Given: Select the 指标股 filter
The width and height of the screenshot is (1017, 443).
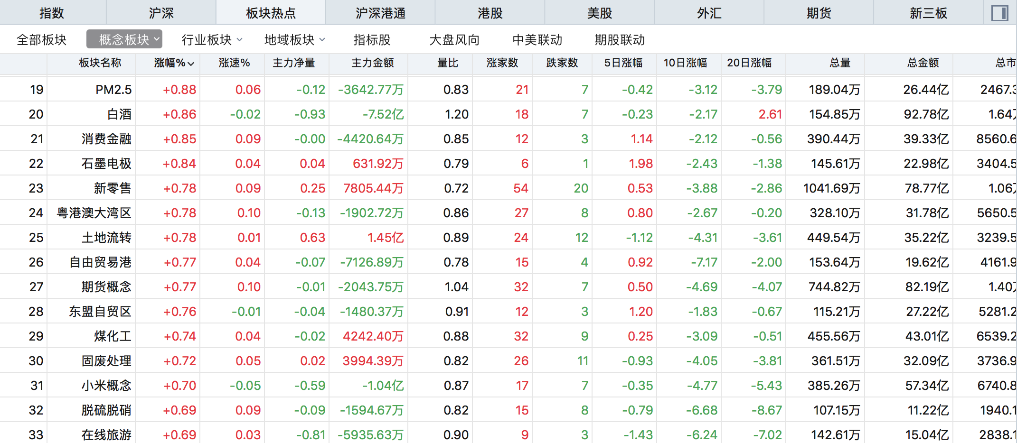Looking at the screenshot, I should [372, 40].
